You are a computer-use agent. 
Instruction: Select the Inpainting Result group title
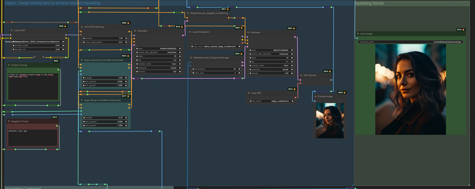tap(369, 3)
